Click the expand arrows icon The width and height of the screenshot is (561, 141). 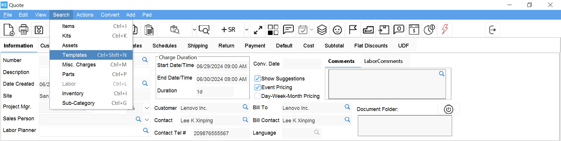258,30
